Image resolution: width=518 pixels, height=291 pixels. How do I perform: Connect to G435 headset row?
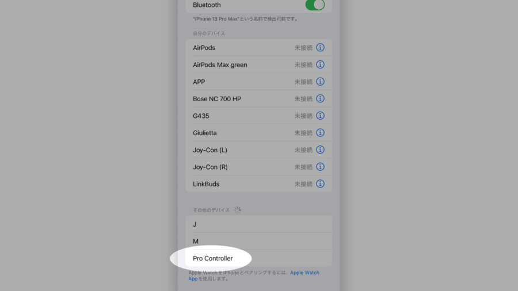click(258, 116)
